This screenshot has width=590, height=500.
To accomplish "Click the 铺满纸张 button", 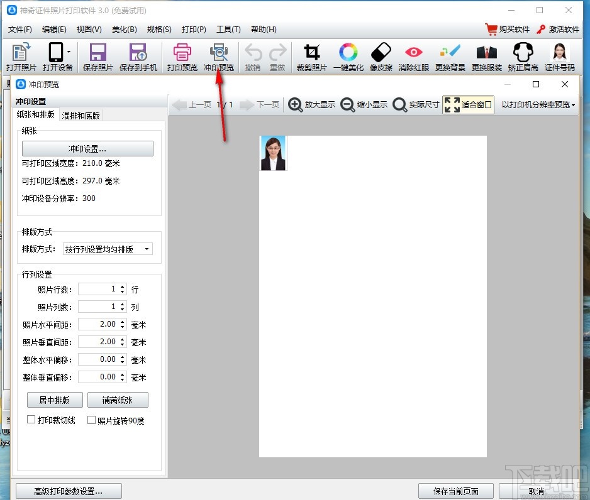I will [118, 400].
